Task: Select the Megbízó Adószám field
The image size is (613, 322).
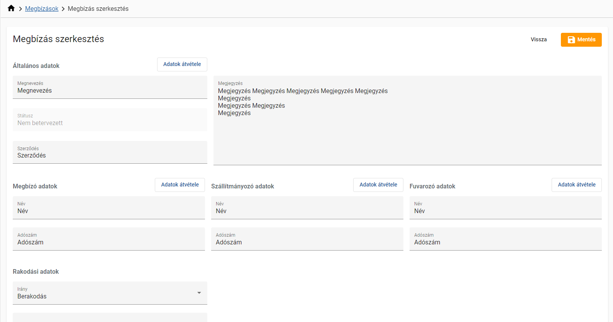Action: [x=108, y=242]
